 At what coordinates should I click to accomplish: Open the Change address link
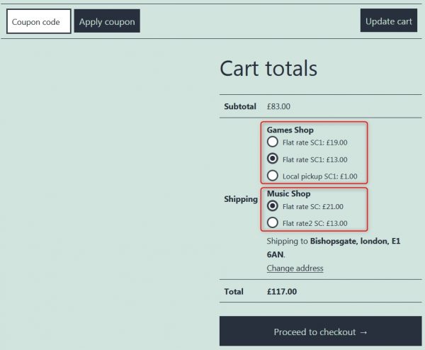295,268
